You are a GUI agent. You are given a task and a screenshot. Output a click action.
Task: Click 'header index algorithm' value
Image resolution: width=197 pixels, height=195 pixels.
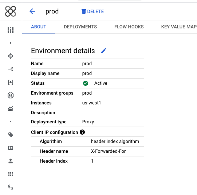click(x=115, y=142)
